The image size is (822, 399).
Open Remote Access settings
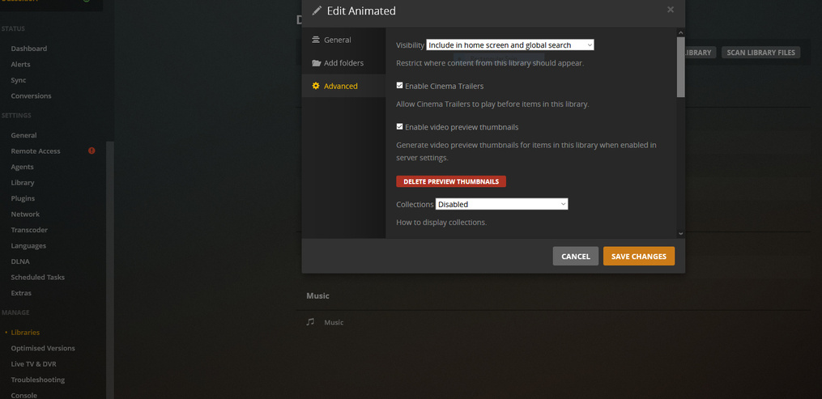pos(36,151)
